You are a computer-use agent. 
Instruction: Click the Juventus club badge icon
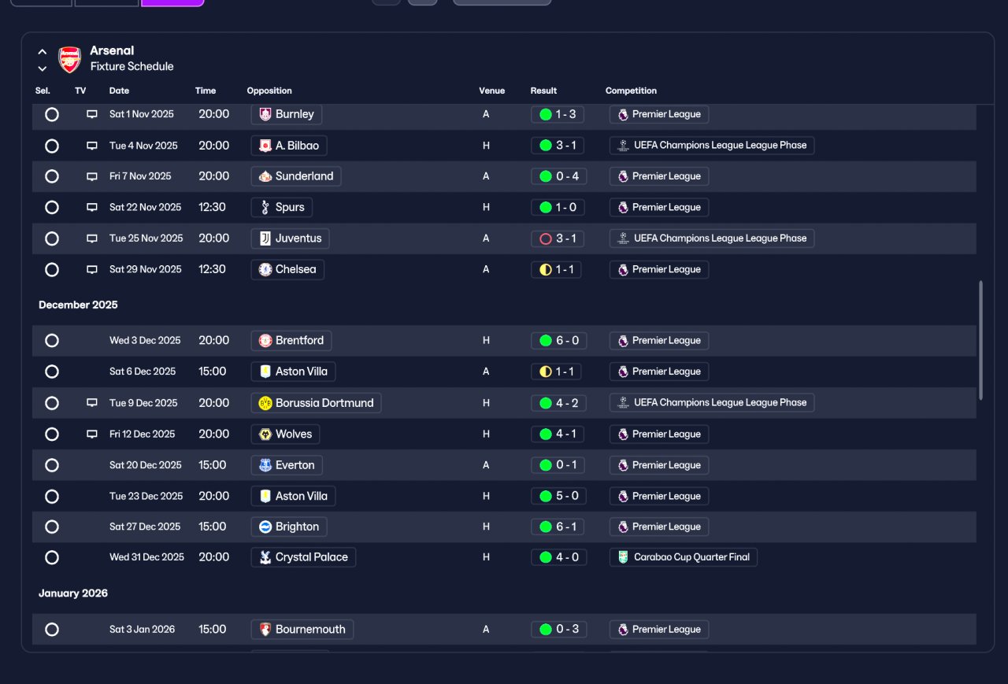(x=265, y=238)
